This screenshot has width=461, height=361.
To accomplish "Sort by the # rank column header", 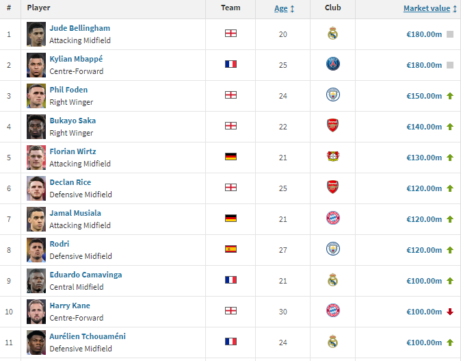I will point(8,8).
